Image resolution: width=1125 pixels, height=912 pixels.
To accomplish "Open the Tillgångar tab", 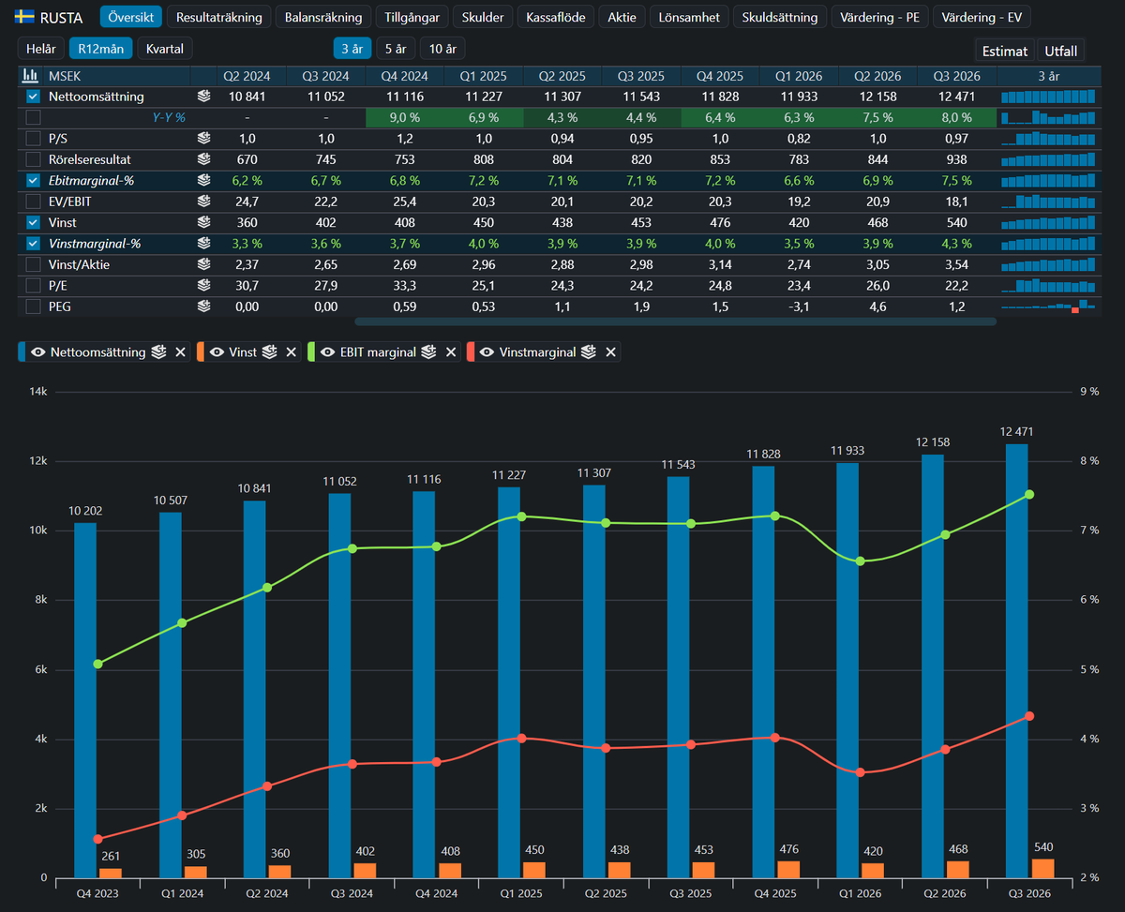I will click(412, 17).
